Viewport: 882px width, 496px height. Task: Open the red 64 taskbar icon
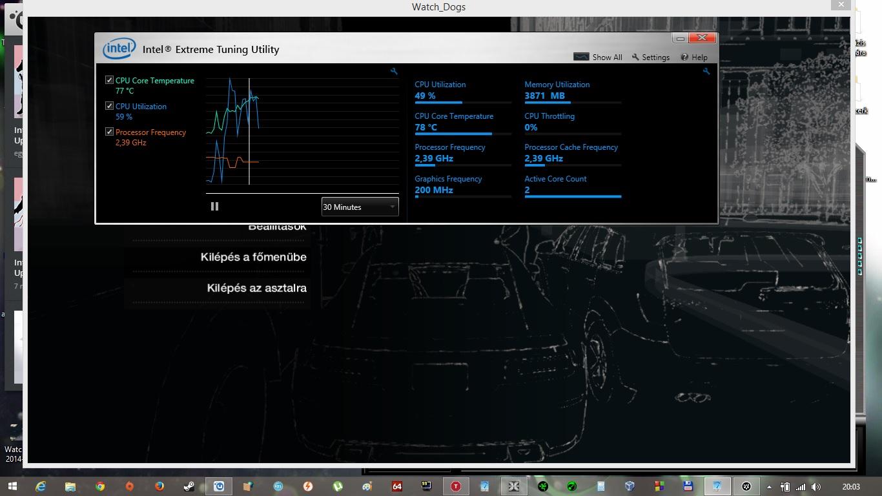(x=396, y=486)
